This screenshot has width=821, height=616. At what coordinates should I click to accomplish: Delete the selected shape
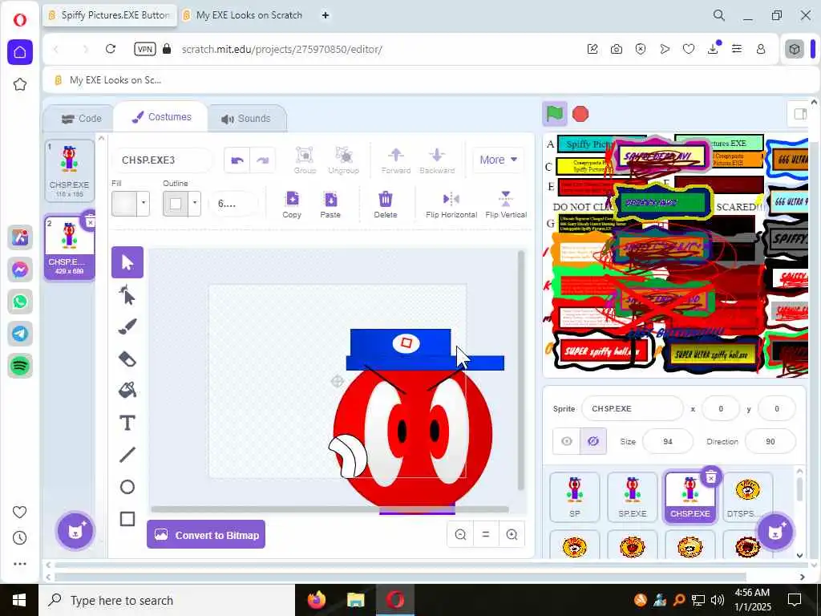[386, 205]
